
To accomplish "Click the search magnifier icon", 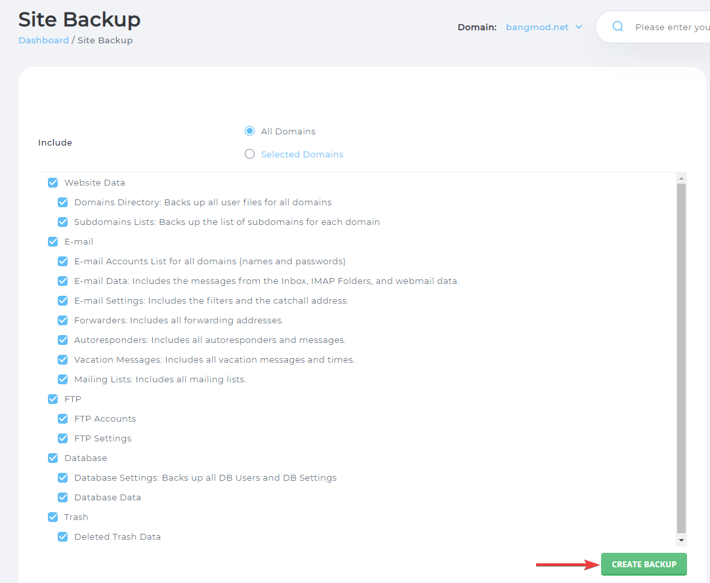I will (x=617, y=27).
